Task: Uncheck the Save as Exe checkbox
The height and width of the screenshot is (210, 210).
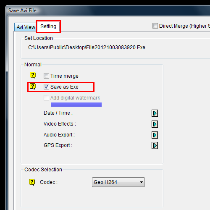Action: tap(46, 87)
